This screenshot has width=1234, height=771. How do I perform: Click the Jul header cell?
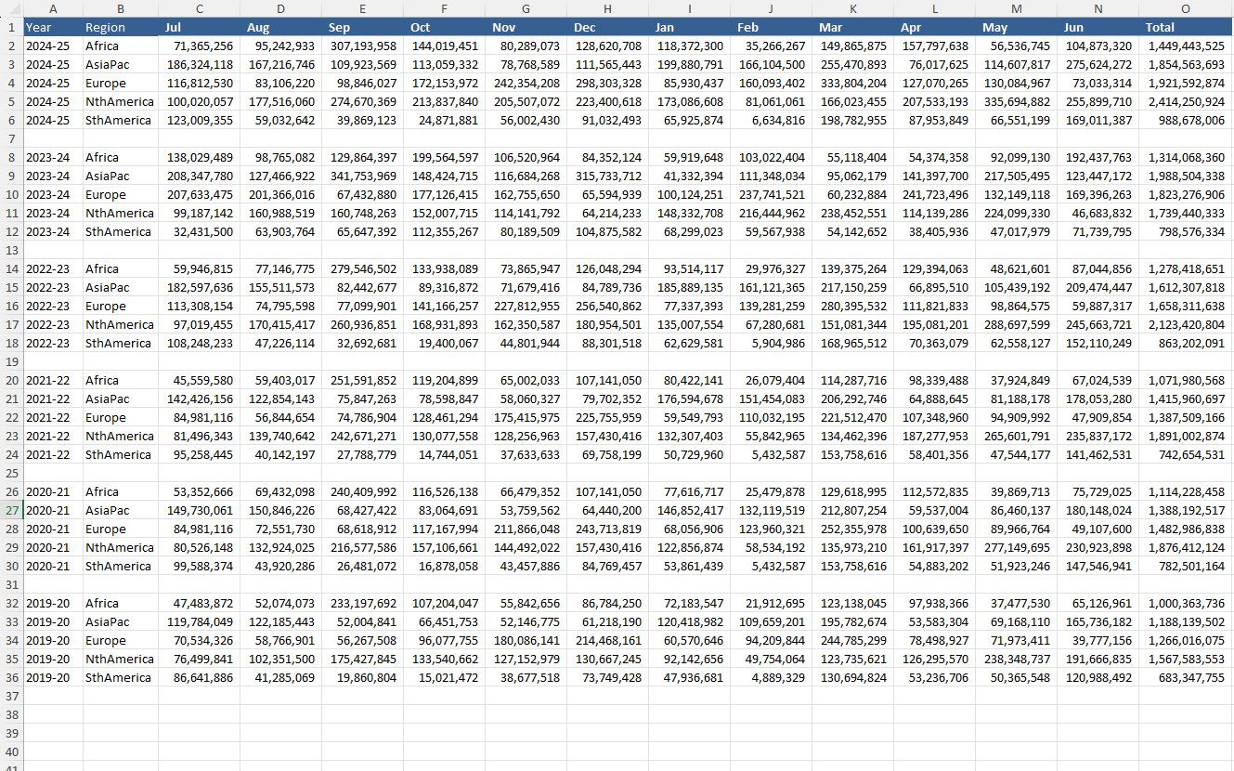pos(199,27)
